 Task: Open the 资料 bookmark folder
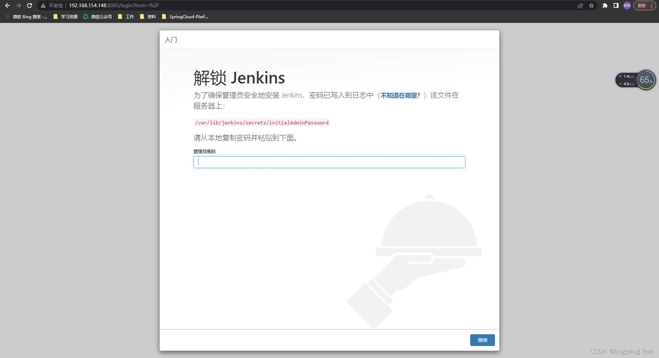pos(148,16)
